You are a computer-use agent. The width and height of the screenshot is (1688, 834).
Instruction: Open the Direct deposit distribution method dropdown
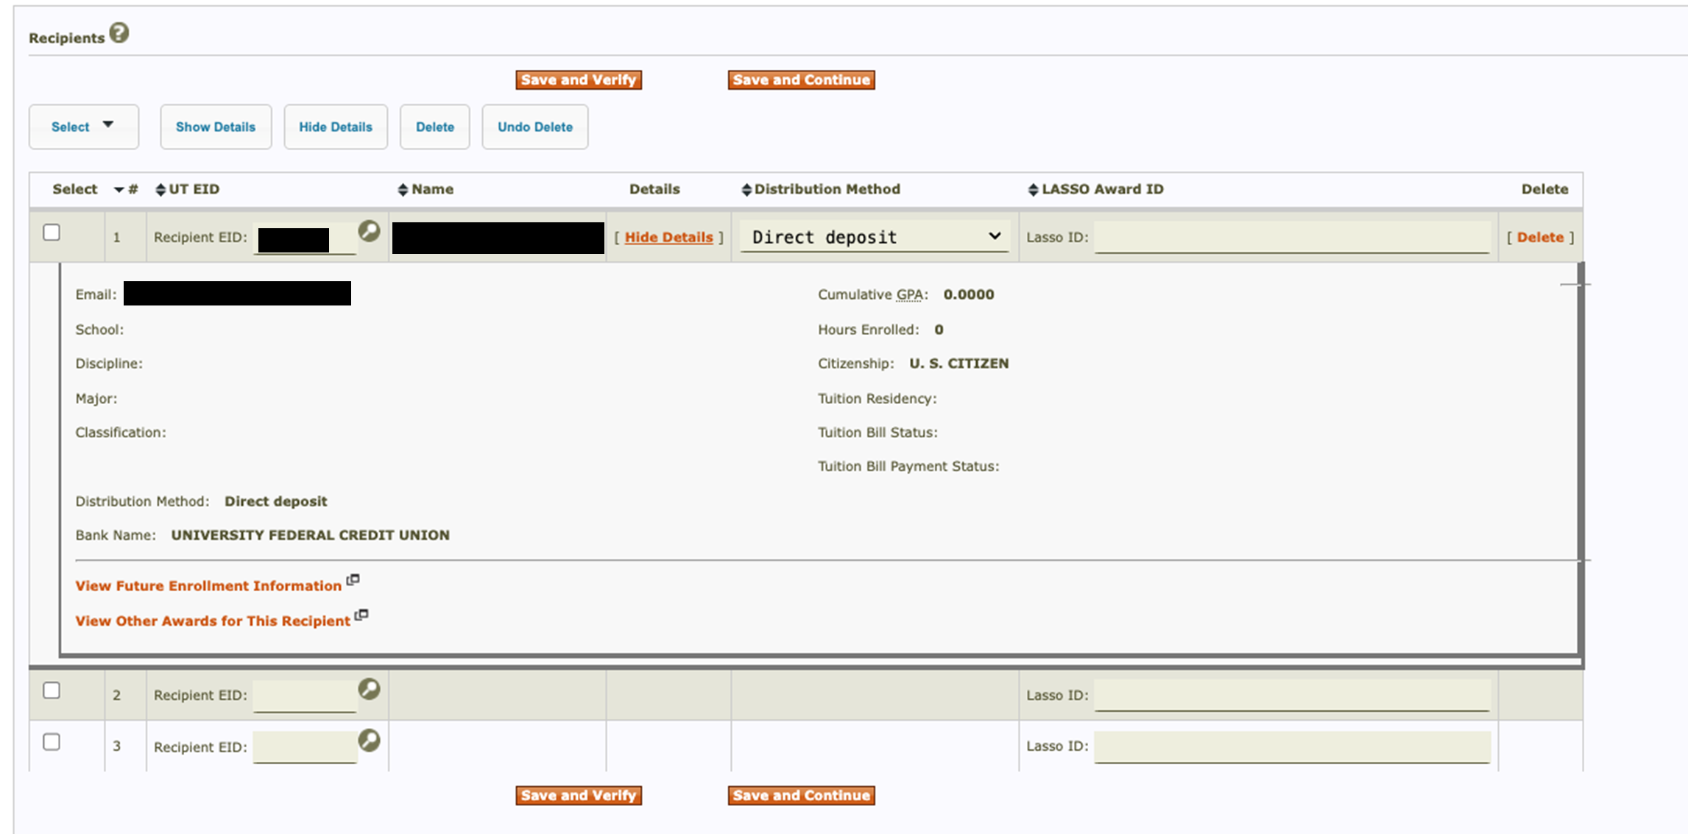(x=874, y=237)
